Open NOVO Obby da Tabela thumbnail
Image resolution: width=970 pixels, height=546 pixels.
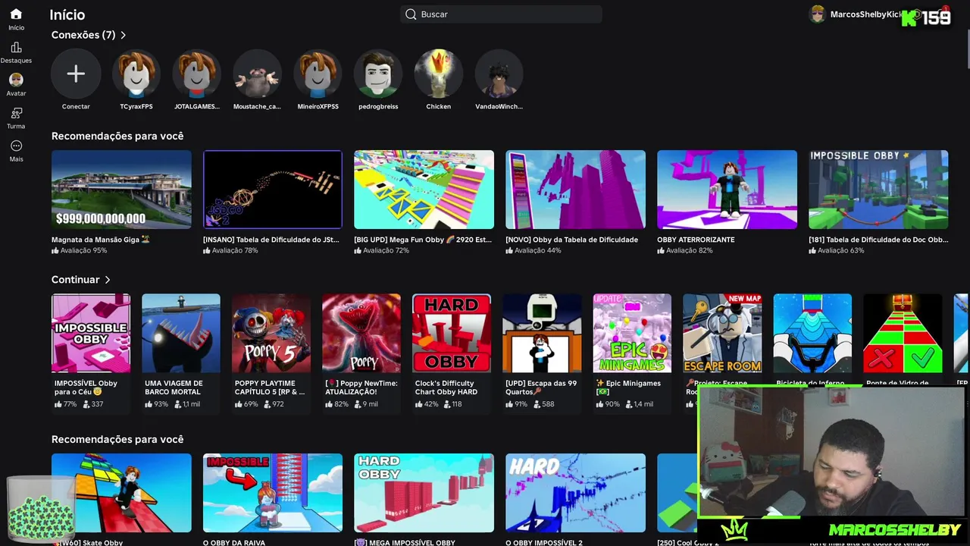(575, 190)
